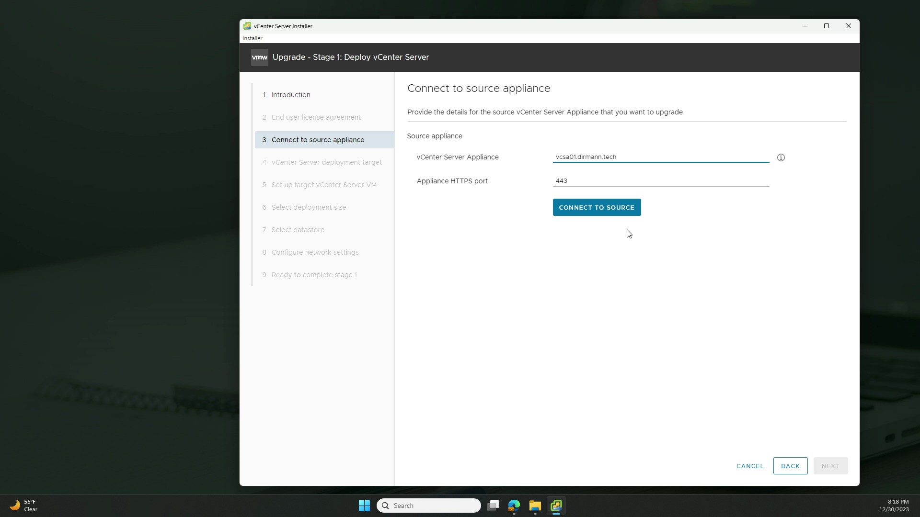
Task: Select Configure network settings step
Action: pyautogui.click(x=324, y=252)
